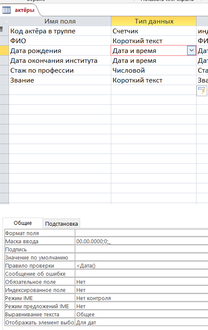208x330 pixels.
Task: Click Режим предложений IME value Нет
Action: coord(142,306)
